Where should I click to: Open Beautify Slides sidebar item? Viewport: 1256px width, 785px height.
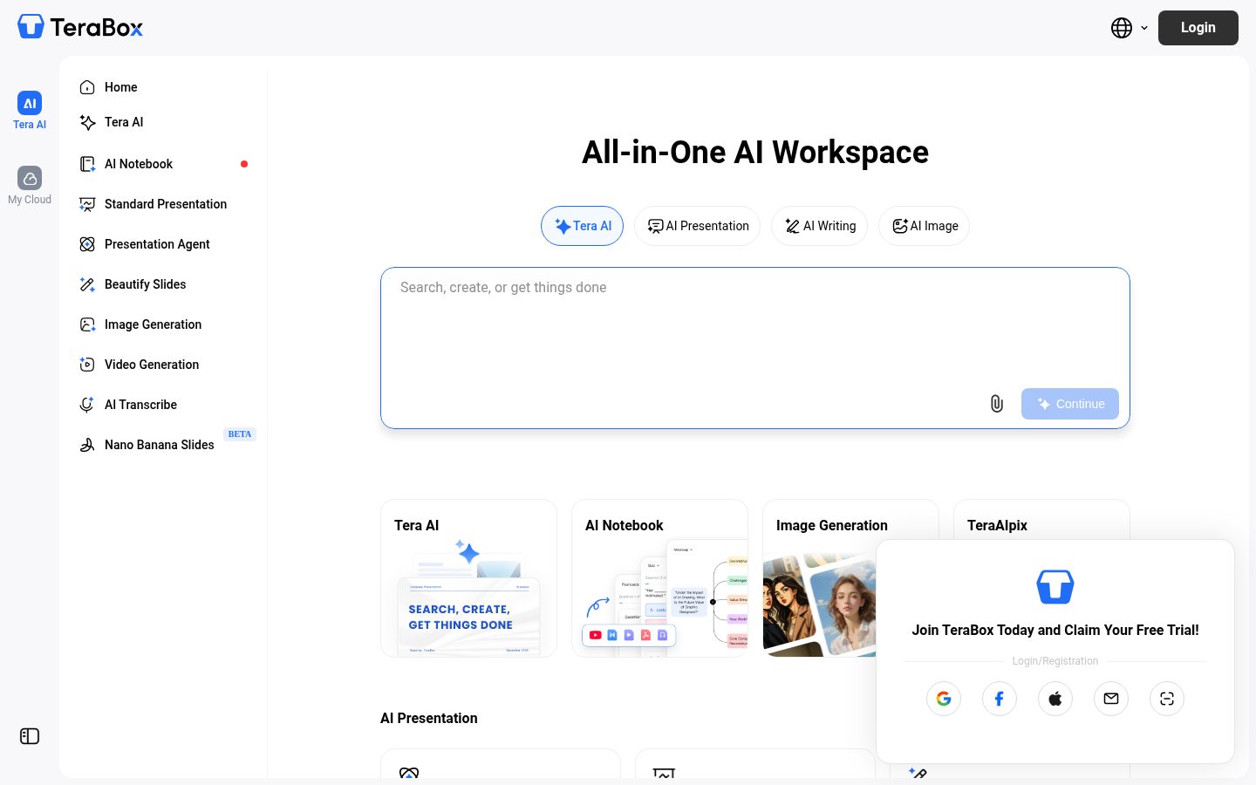(164, 284)
